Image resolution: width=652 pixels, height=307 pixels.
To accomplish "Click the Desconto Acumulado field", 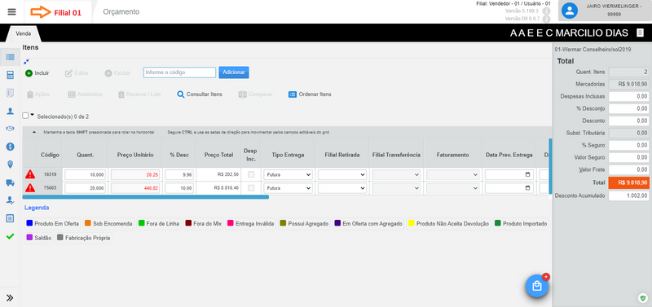I will [628, 195].
